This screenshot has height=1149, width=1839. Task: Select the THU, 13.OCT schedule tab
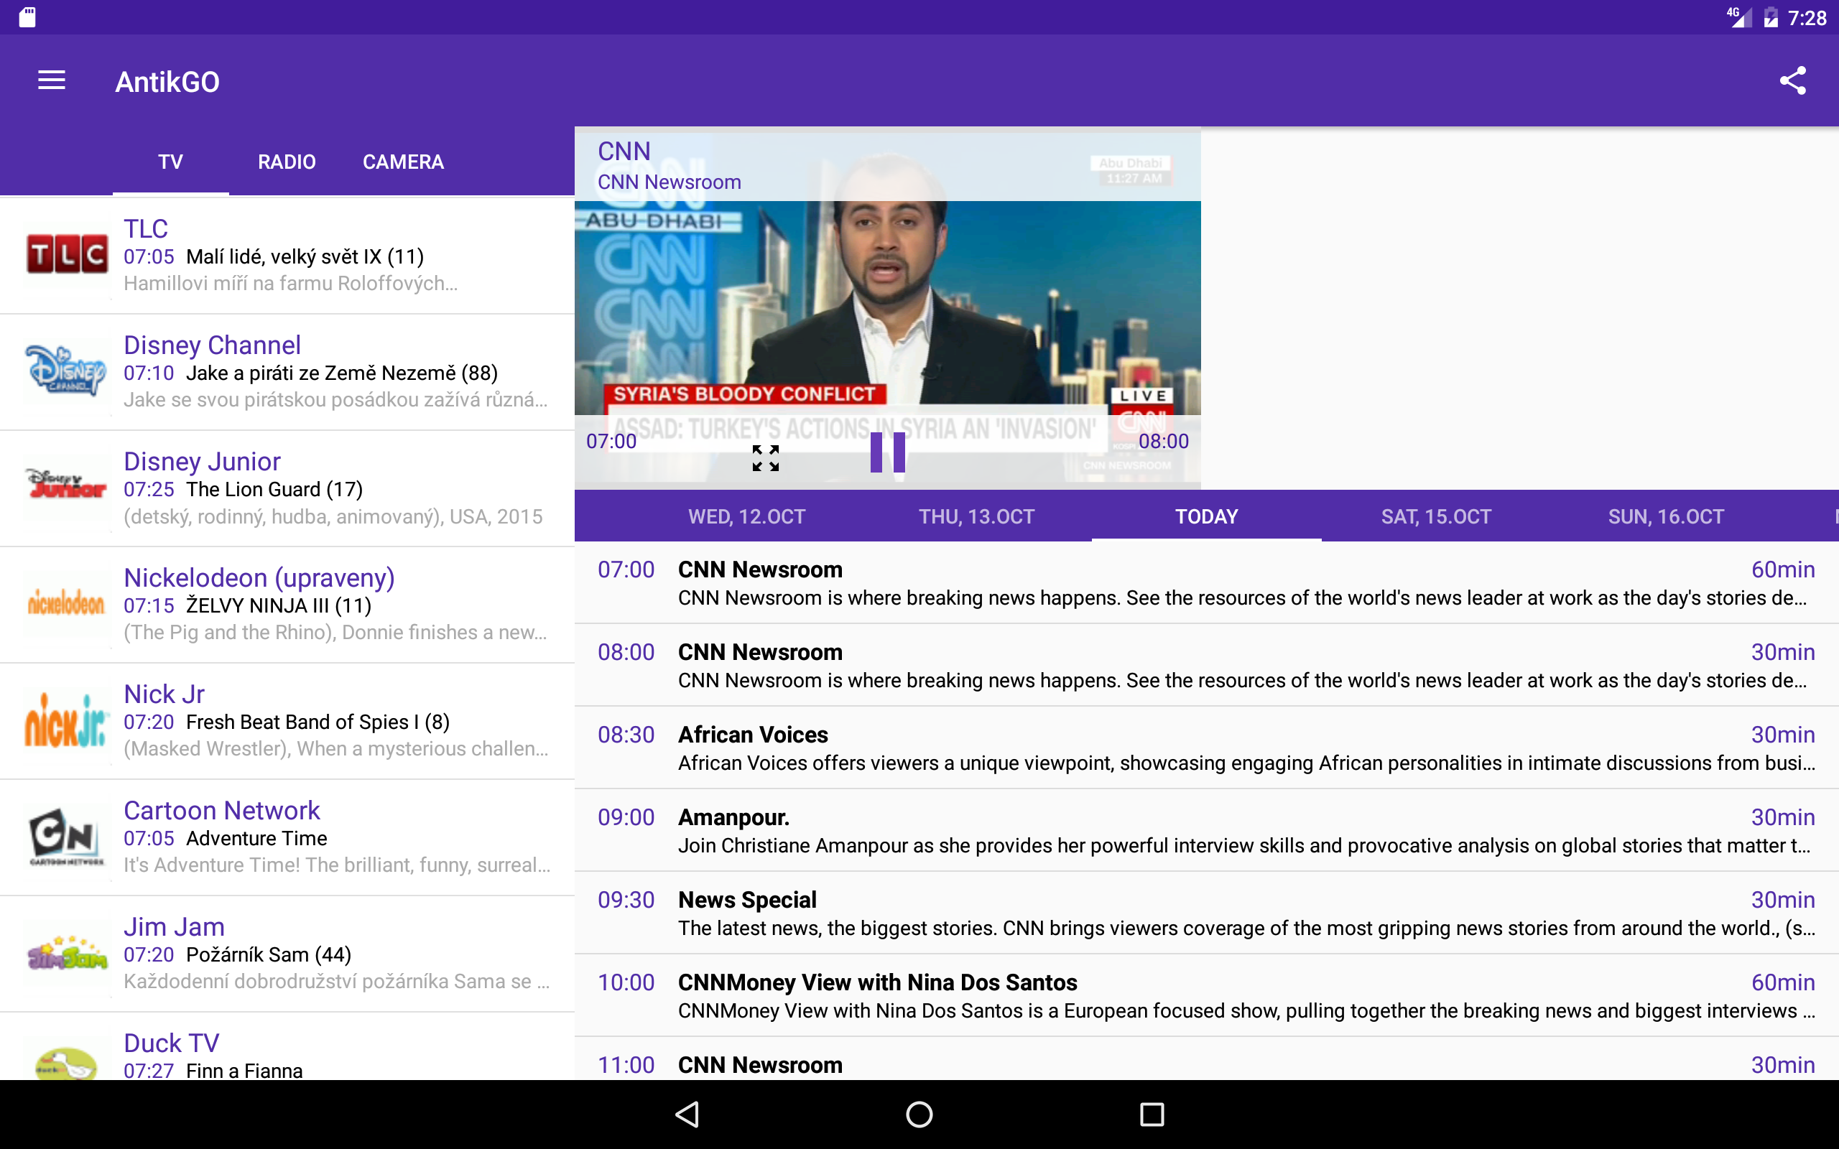pyautogui.click(x=976, y=517)
